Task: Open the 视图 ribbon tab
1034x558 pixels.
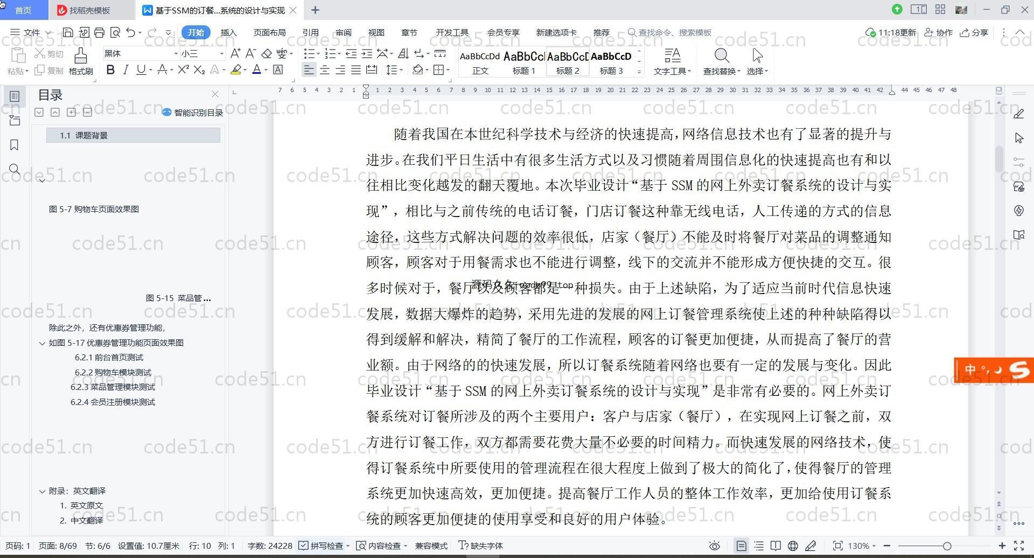Action: 376,32
